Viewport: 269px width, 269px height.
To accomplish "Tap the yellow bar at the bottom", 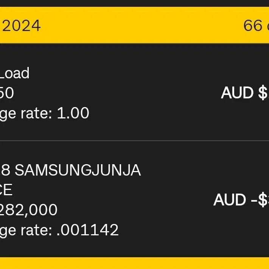I will tap(135, 263).
